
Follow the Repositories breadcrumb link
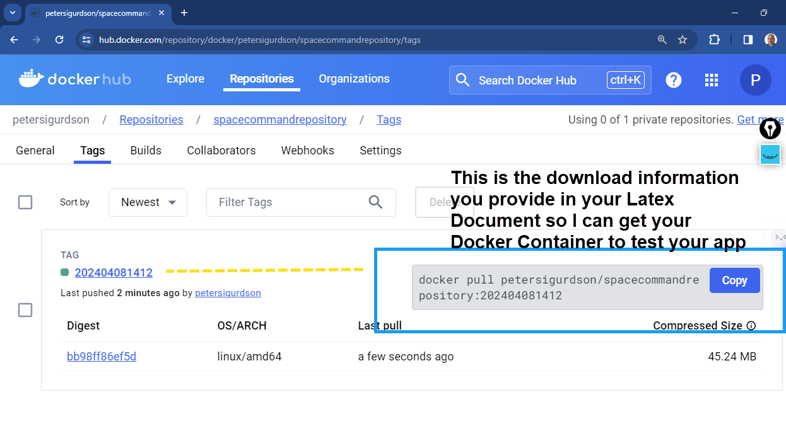point(151,120)
